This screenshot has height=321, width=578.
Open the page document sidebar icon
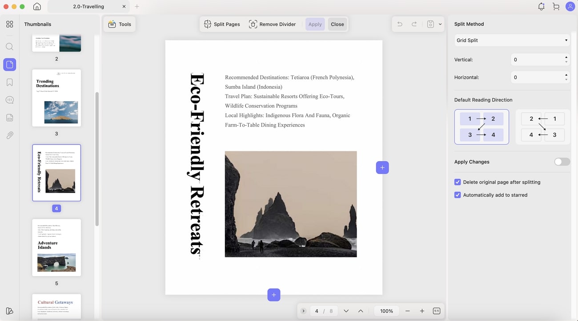[x=10, y=118]
